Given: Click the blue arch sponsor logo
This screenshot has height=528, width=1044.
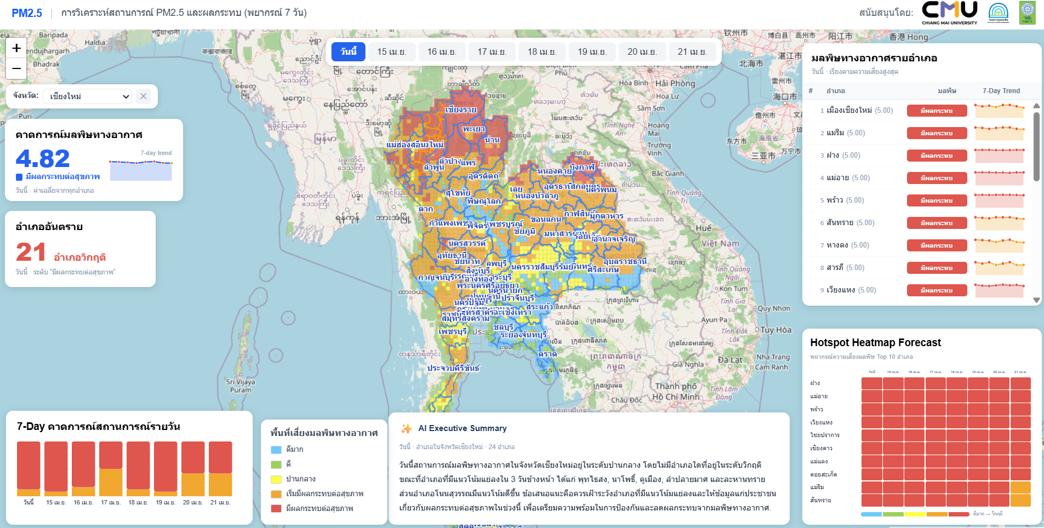Looking at the screenshot, I should tap(998, 13).
